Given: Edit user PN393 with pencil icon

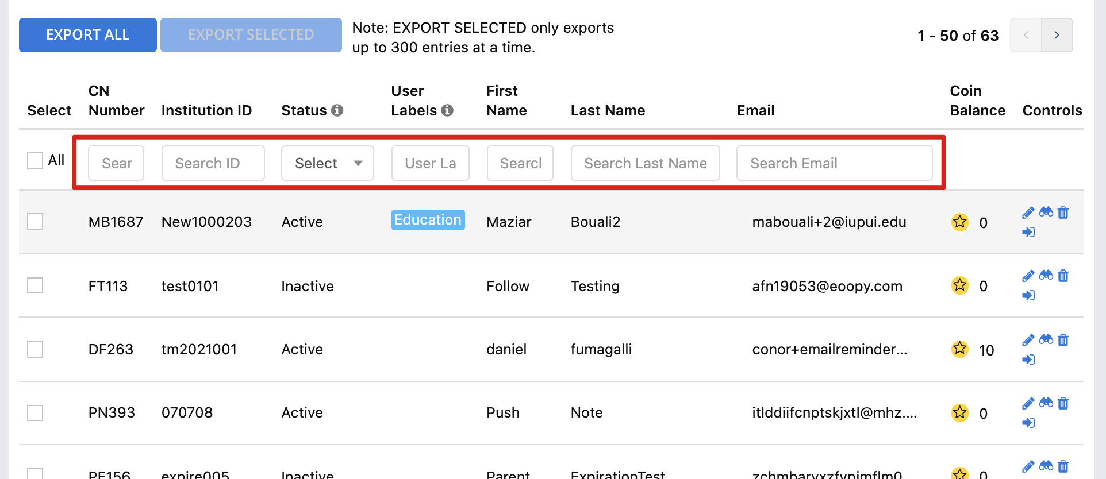Looking at the screenshot, I should coord(1028,403).
